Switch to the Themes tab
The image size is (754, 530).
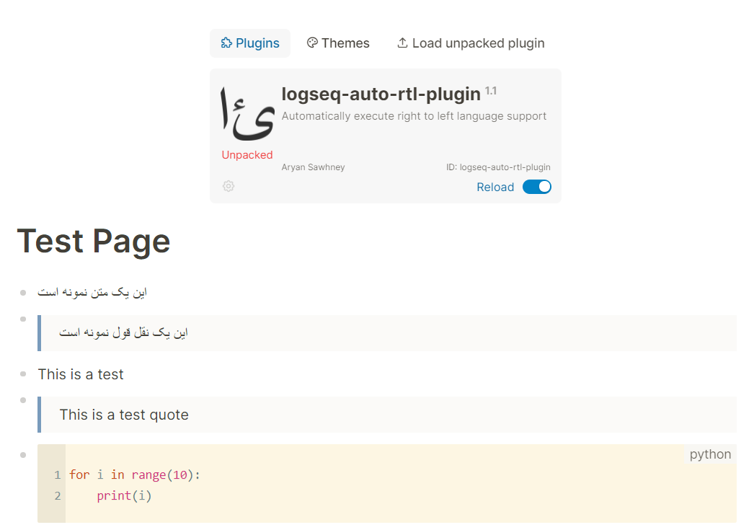[x=338, y=43]
